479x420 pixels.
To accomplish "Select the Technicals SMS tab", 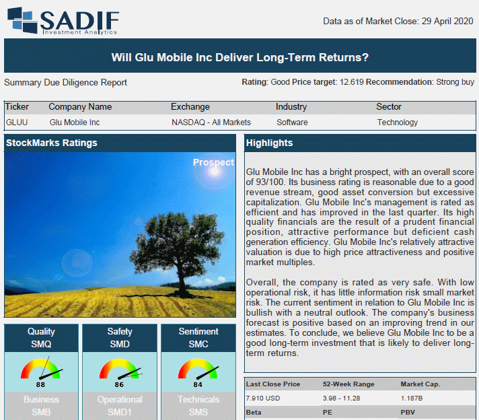I will (x=198, y=406).
